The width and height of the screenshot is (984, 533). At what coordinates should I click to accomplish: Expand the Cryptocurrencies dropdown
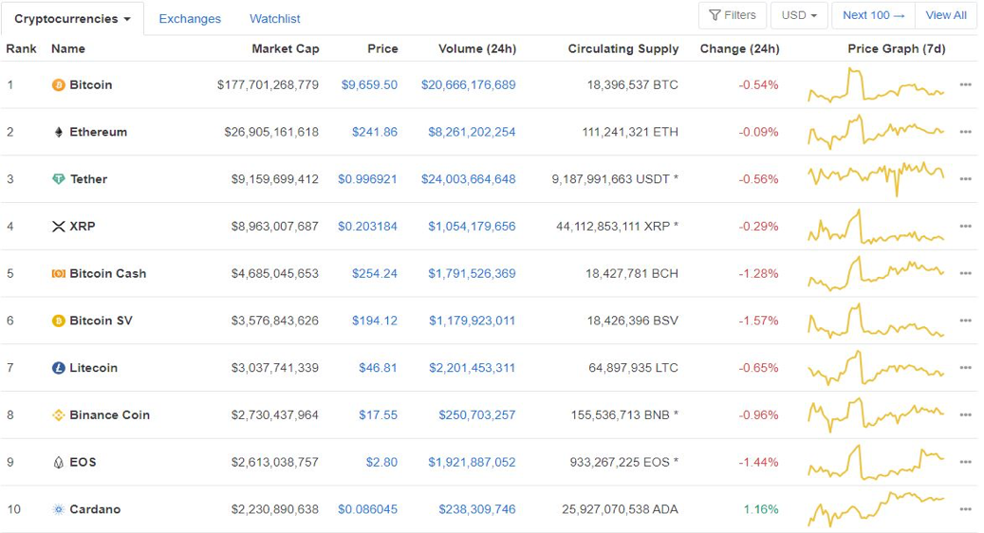click(x=72, y=19)
